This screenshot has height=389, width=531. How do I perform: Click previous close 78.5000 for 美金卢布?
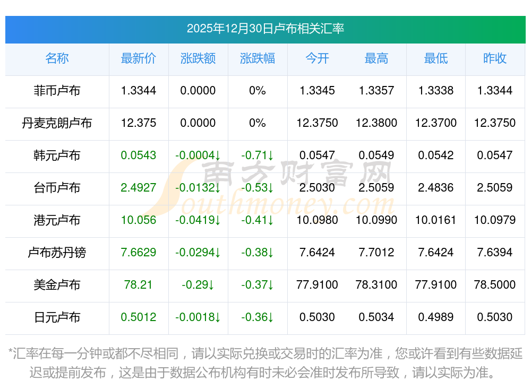click(x=495, y=285)
